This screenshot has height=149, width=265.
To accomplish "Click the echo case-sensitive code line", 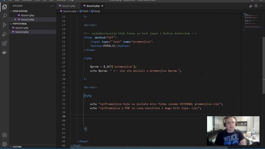I will tap(145, 108).
